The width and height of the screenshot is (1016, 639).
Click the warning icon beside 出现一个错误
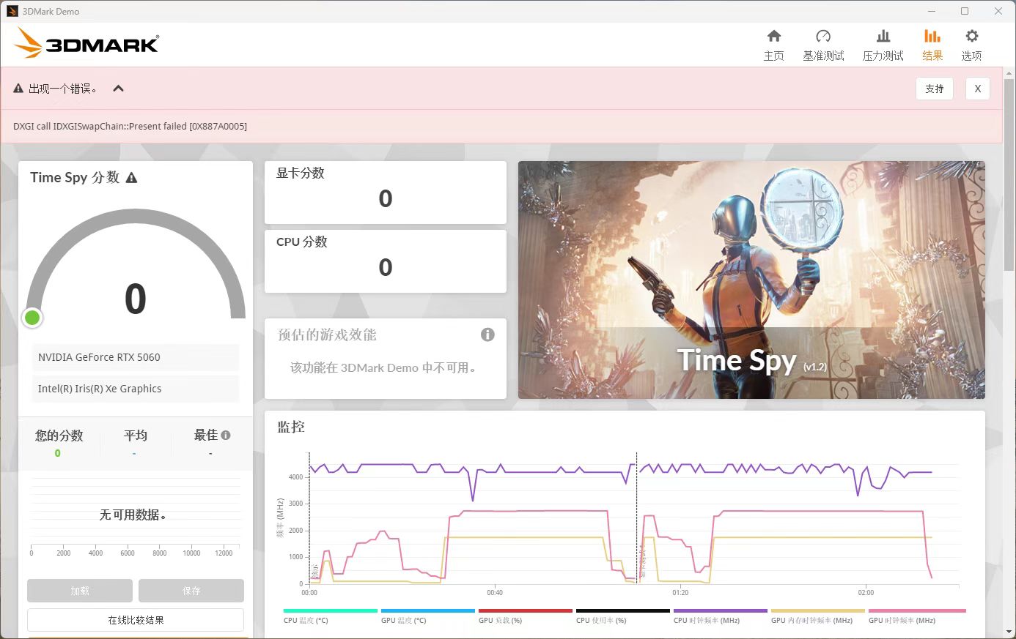(x=18, y=89)
